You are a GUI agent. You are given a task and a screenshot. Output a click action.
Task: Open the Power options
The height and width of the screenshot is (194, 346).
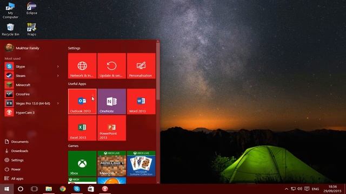click(x=12, y=169)
